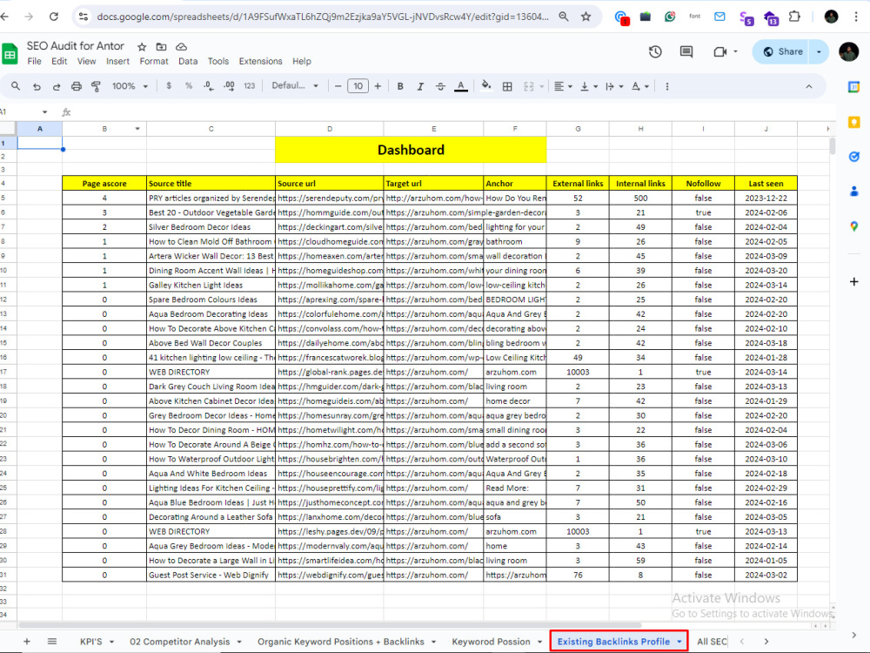This screenshot has width=870, height=653.
Task: Reload the browser page
Action: (54, 17)
